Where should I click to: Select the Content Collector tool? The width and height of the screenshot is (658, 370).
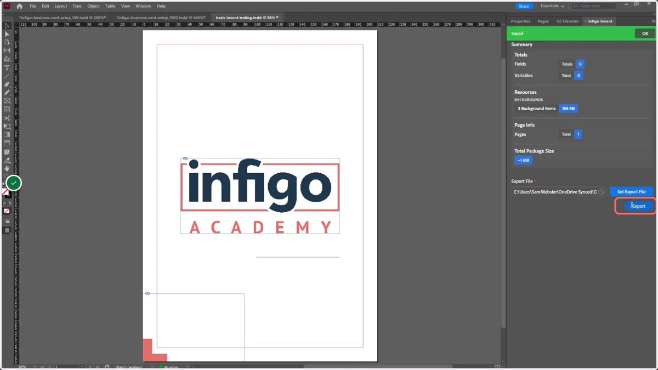7,59
